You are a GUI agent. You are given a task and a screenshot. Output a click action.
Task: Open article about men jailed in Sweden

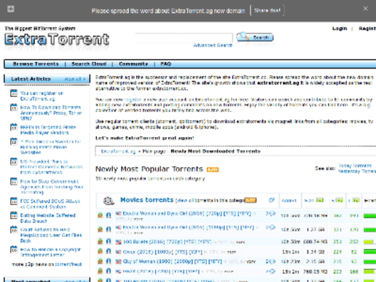pyautogui.click(x=50, y=147)
